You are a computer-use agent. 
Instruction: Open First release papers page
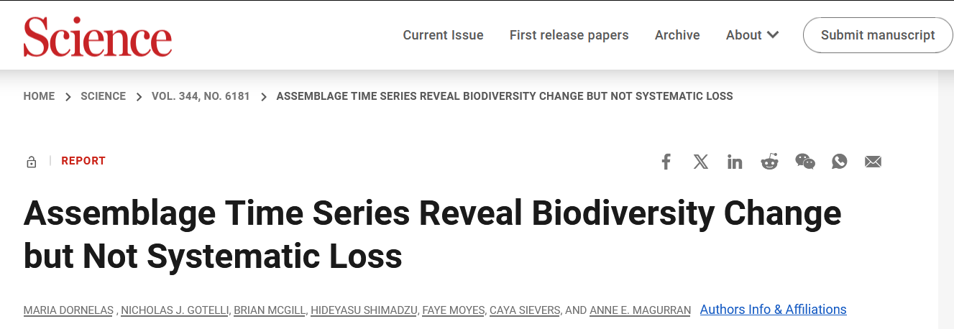(569, 35)
